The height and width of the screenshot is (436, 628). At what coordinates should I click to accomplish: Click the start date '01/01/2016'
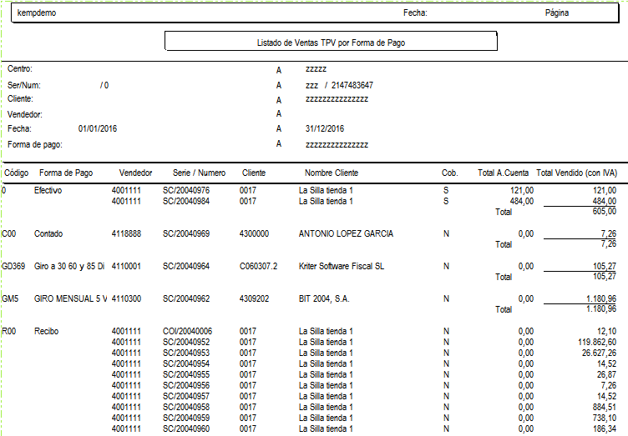point(98,128)
